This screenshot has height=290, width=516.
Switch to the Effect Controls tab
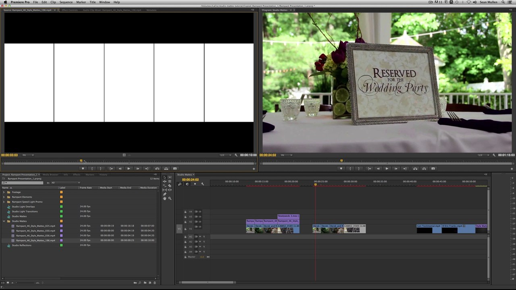[x=70, y=10]
